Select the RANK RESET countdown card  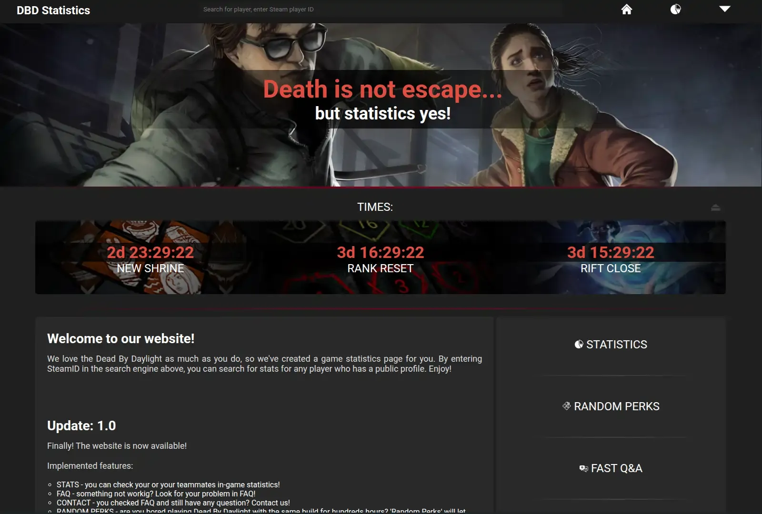coord(381,257)
